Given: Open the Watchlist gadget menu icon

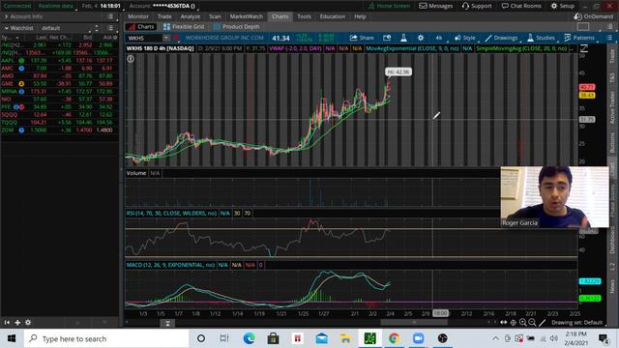Looking at the screenshot, I should [x=110, y=28].
